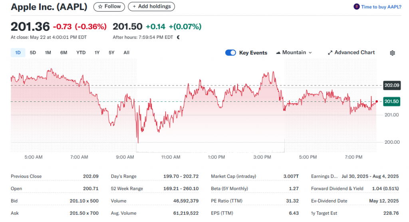The height and width of the screenshot is (222, 409).
Task: Click the Day's Range value 199.70 - 202.72
Action: [x=181, y=176]
